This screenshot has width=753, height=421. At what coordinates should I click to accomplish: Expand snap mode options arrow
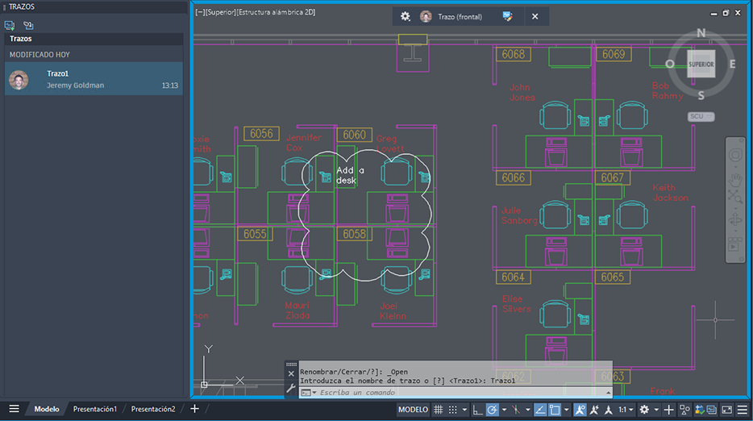466,410
